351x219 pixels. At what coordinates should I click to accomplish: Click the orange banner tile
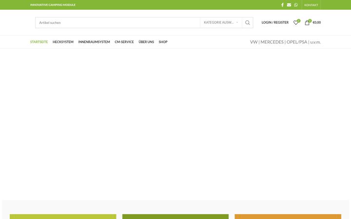coord(288,217)
